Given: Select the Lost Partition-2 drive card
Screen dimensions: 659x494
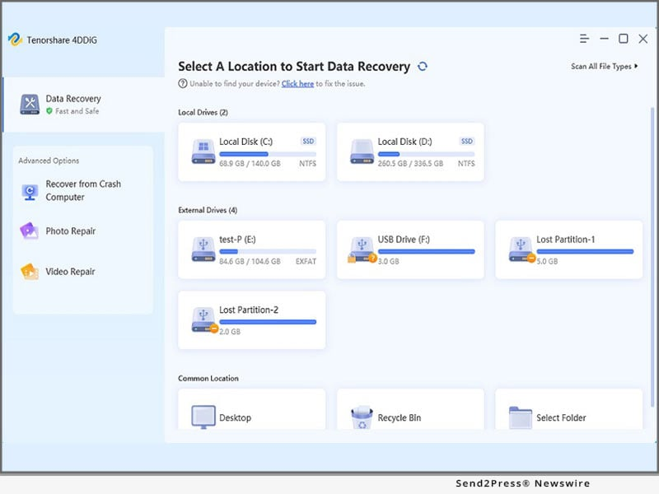Looking at the screenshot, I should click(x=251, y=319).
